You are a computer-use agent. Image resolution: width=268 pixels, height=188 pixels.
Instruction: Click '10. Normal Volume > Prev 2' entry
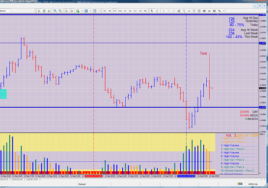[237, 170]
